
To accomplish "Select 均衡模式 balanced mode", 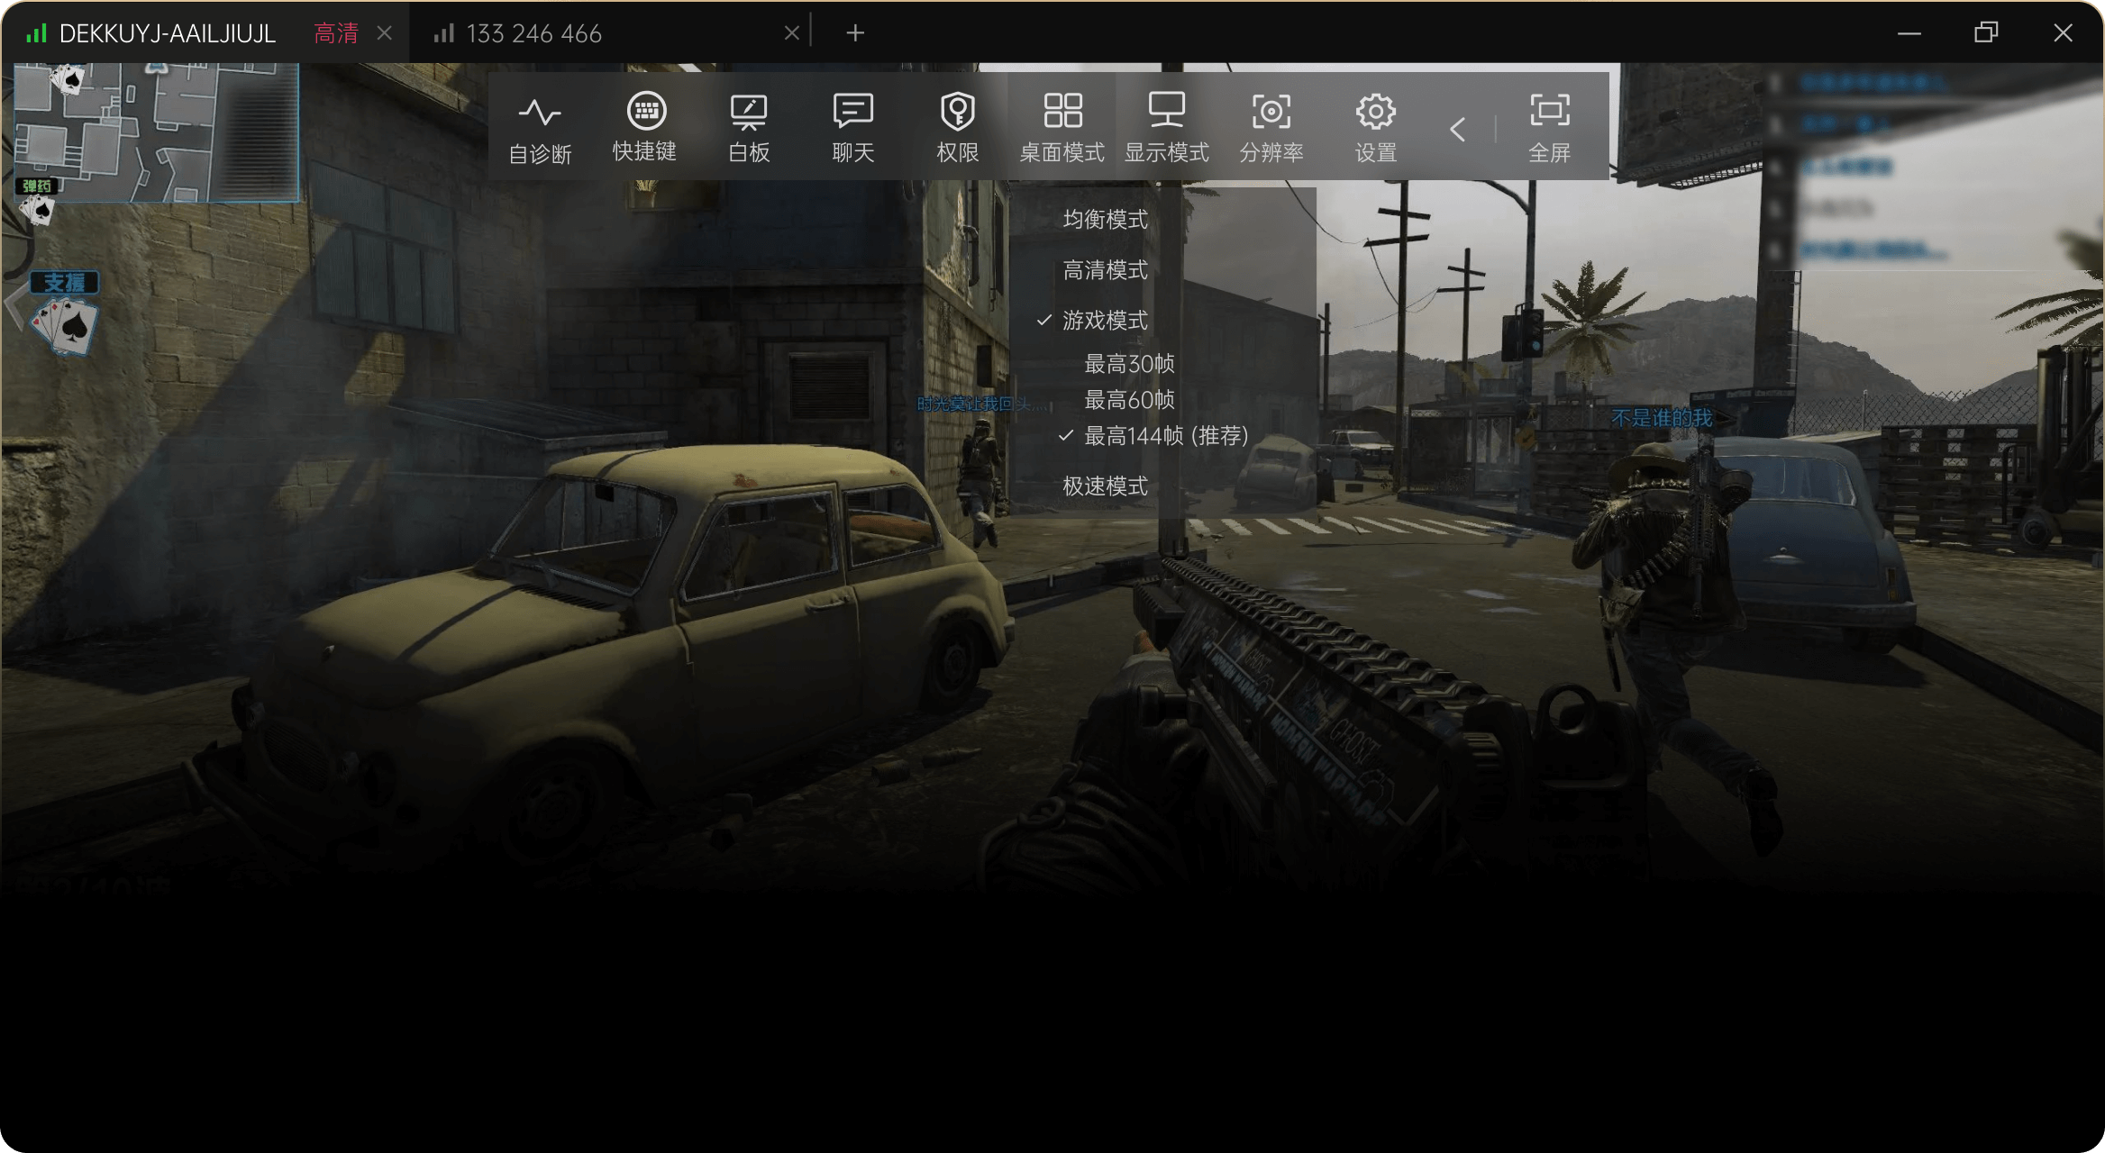I will [1105, 219].
